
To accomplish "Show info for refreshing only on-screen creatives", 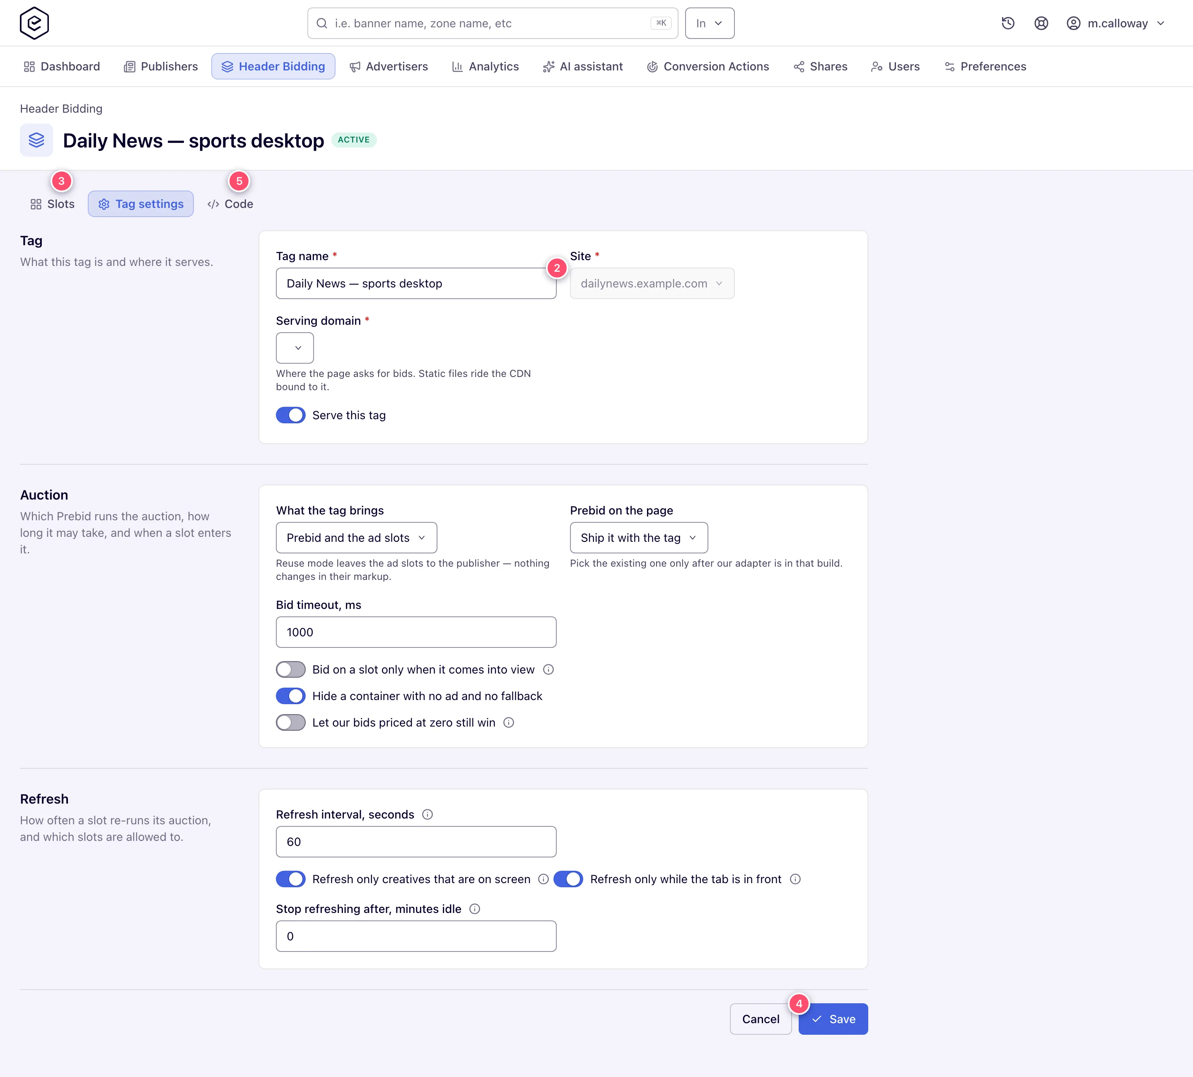I will tap(543, 879).
